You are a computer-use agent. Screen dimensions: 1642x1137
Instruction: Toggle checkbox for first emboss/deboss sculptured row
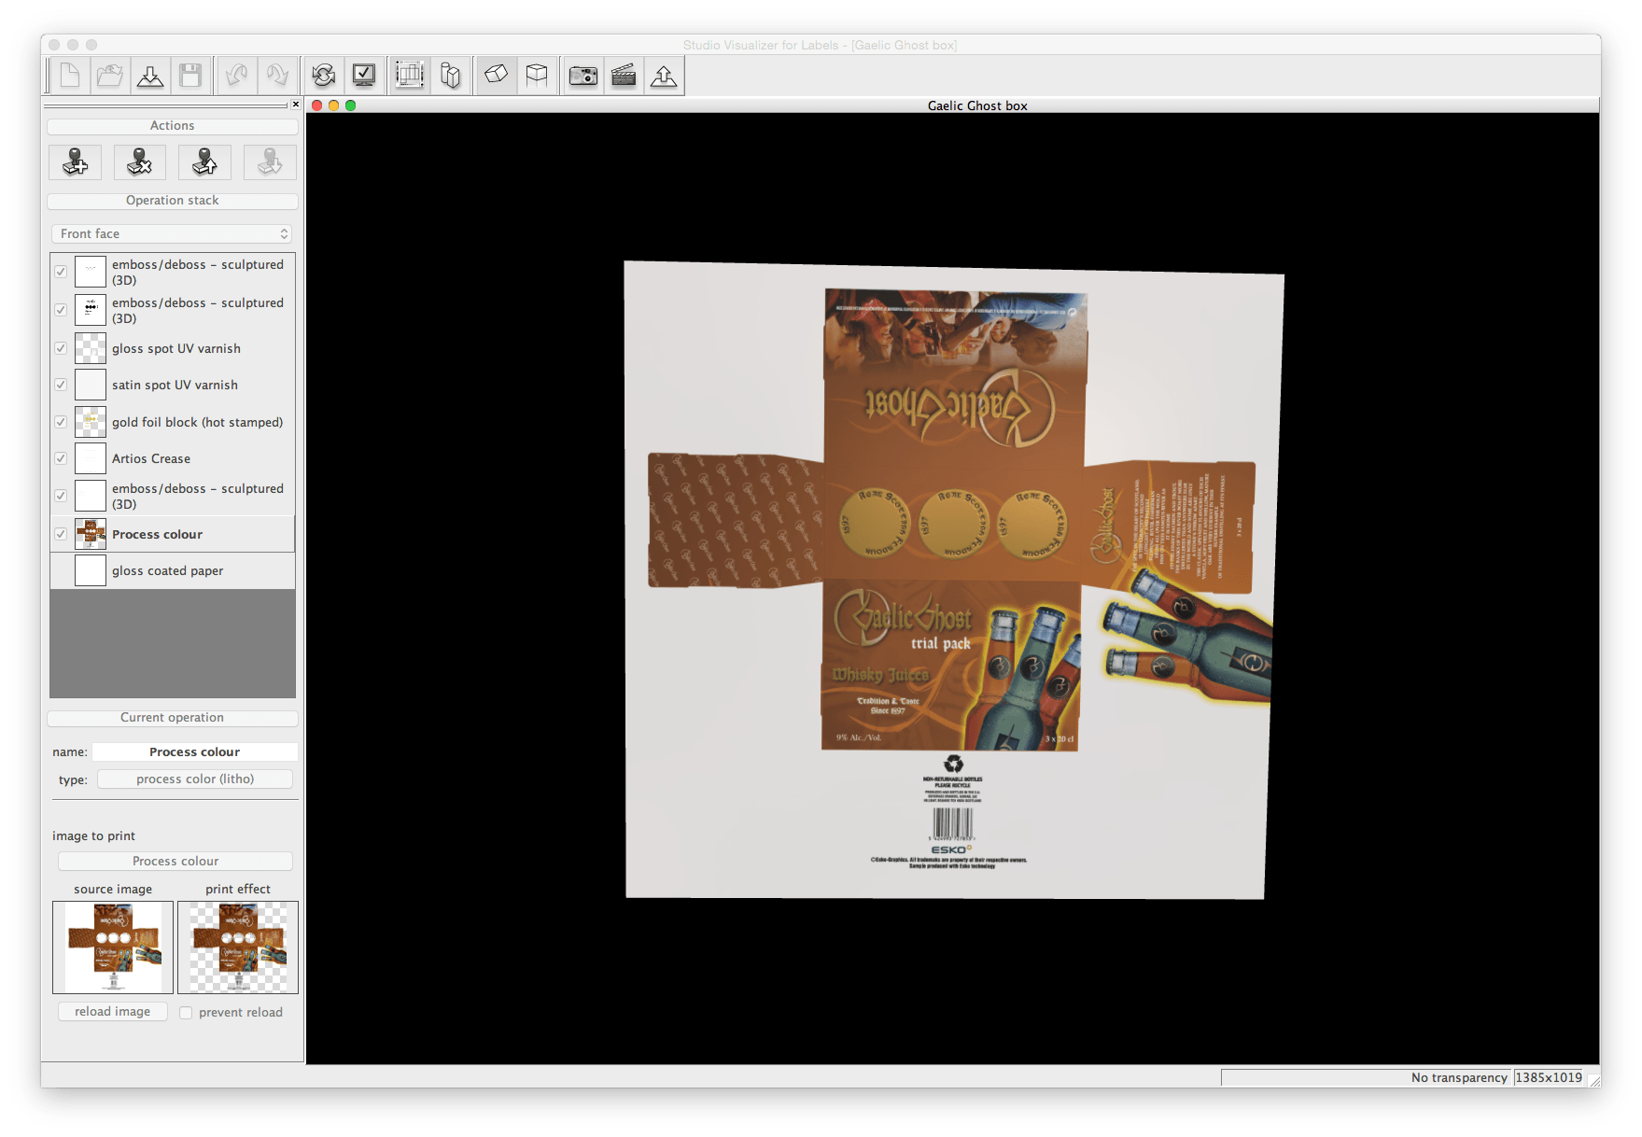[x=61, y=272]
